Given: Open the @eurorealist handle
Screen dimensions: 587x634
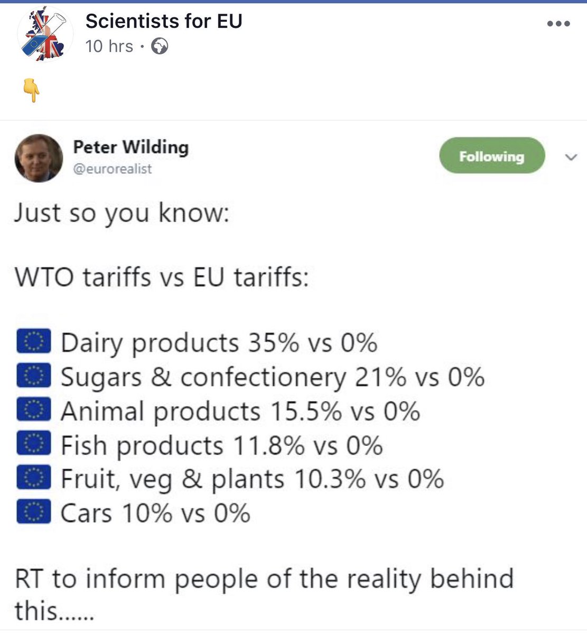Looking at the screenshot, I should (113, 169).
